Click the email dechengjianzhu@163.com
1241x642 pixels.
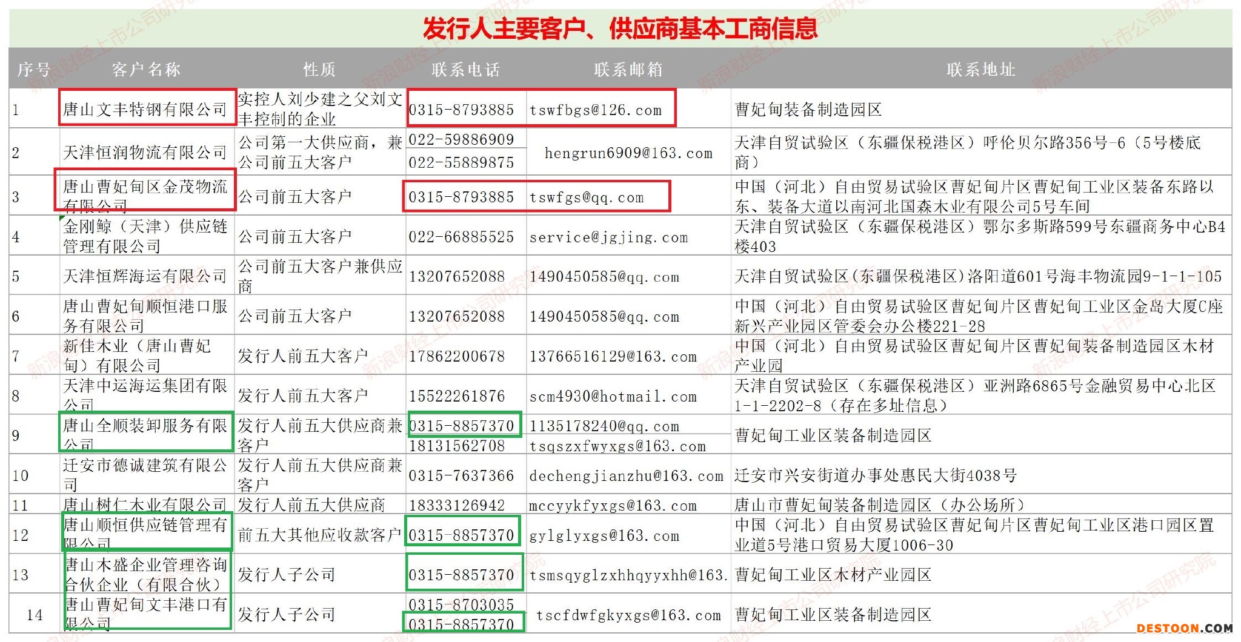point(626,476)
